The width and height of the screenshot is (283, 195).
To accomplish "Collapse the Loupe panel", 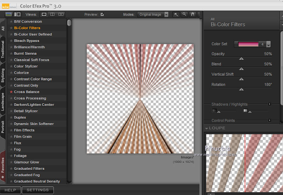I will tap(207, 128).
